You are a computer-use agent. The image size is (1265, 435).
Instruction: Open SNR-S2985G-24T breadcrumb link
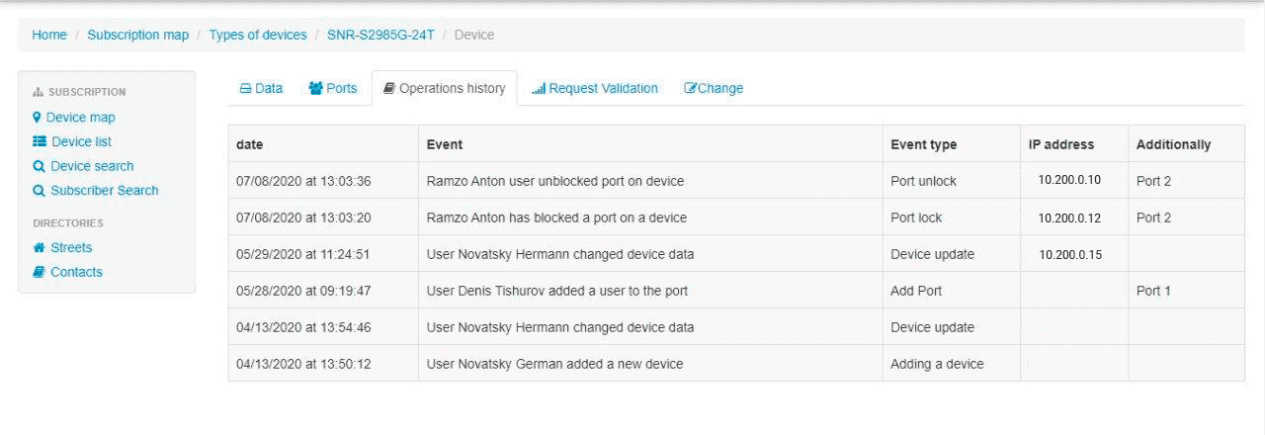(380, 35)
